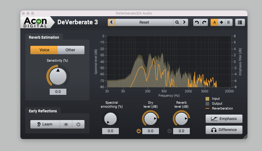262x151 pixels.
Task: Click the Emphasis filter button
Action: pos(224,119)
